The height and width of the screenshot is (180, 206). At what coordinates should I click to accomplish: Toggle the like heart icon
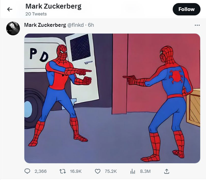coord(97,171)
